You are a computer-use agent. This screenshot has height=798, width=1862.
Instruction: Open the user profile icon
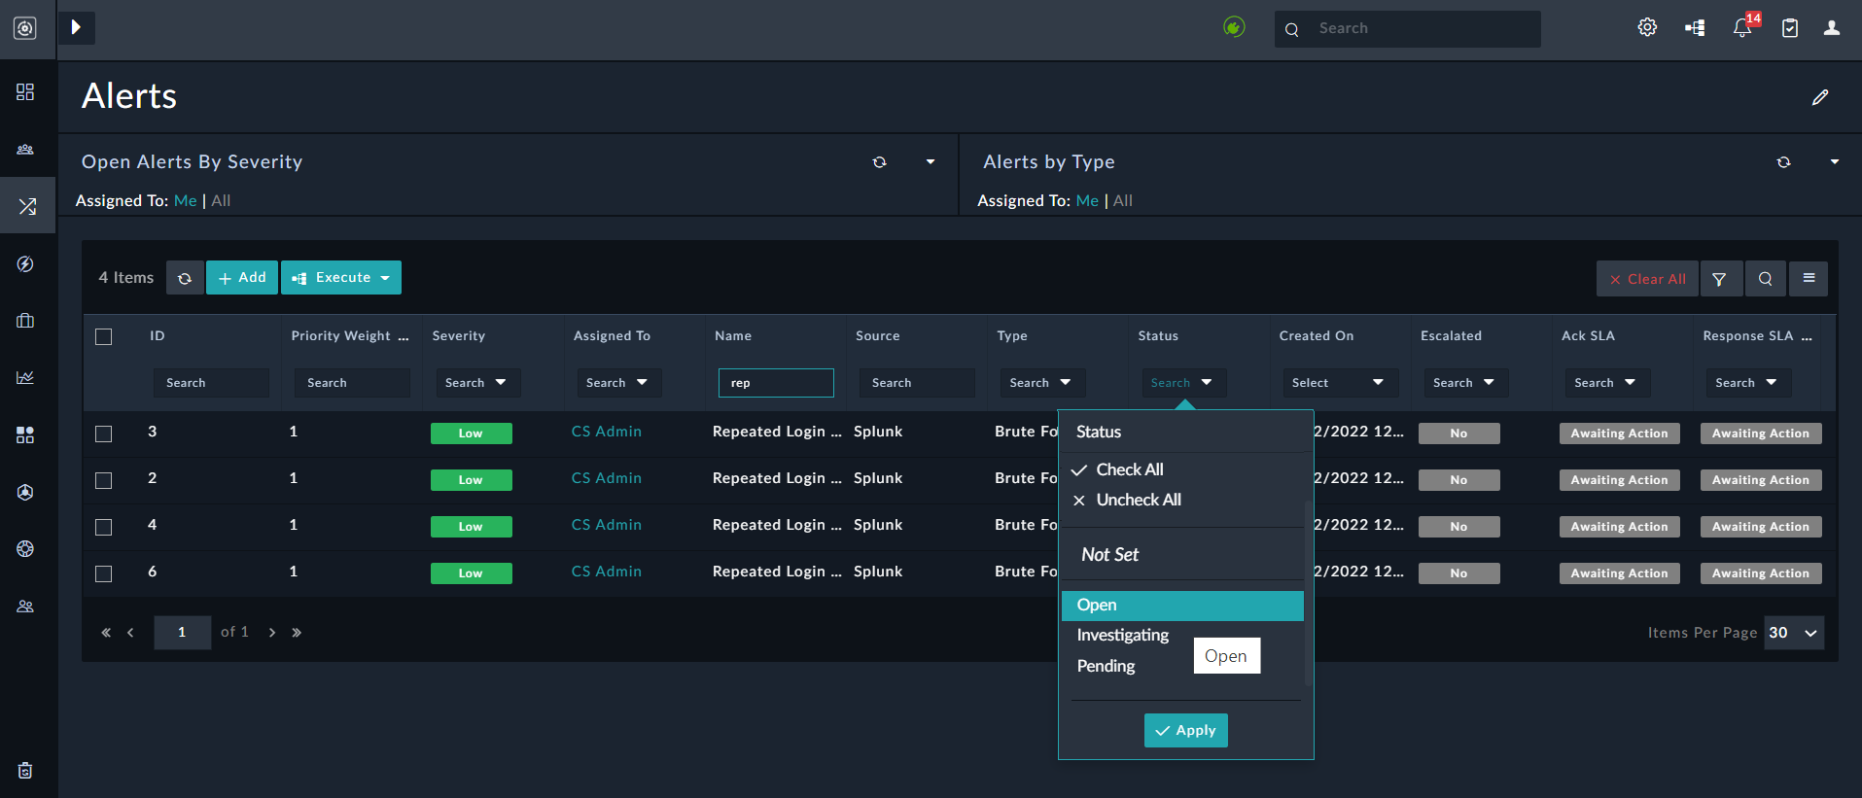(x=1832, y=28)
